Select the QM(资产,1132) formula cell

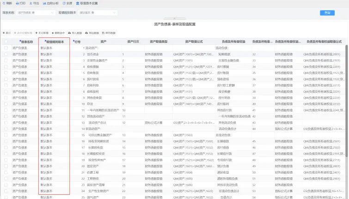coord(183,85)
